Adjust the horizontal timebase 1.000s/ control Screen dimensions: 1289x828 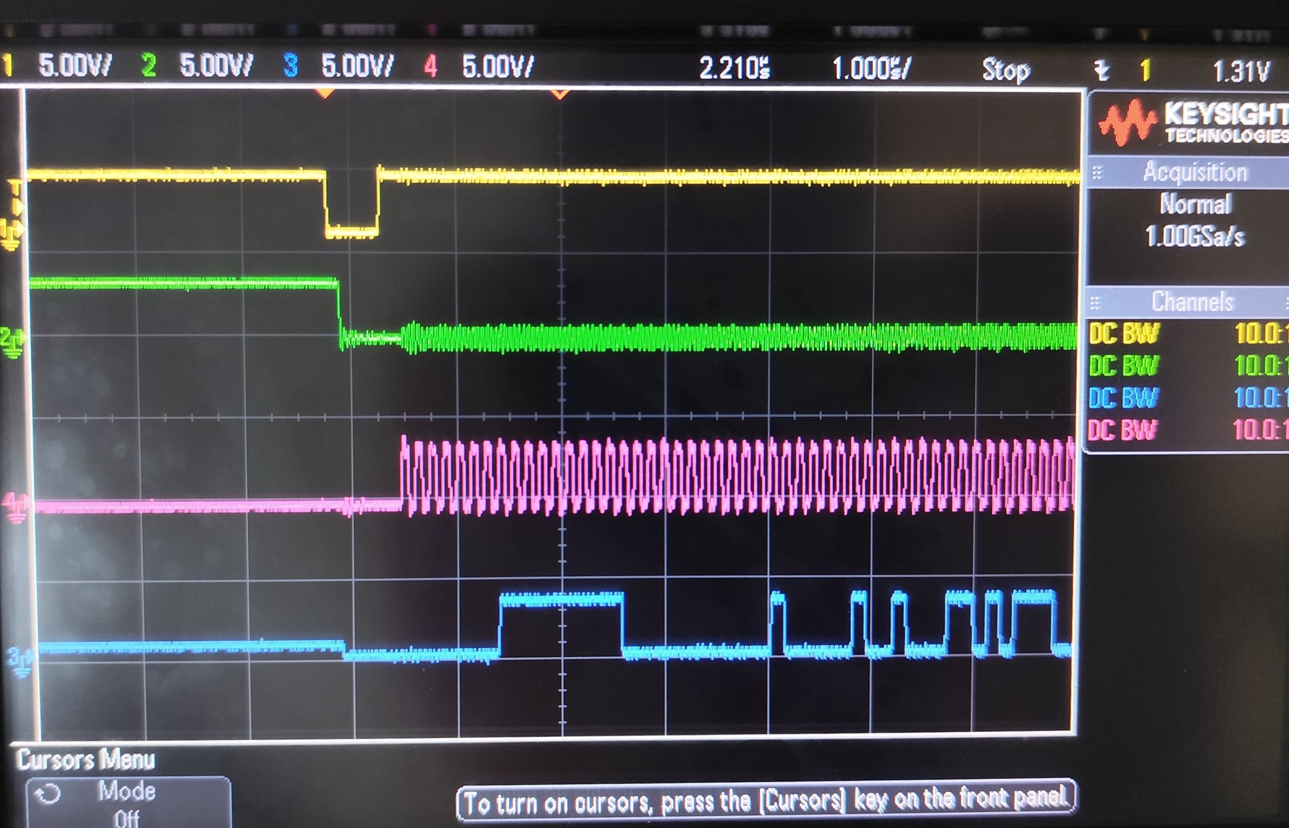click(x=871, y=68)
